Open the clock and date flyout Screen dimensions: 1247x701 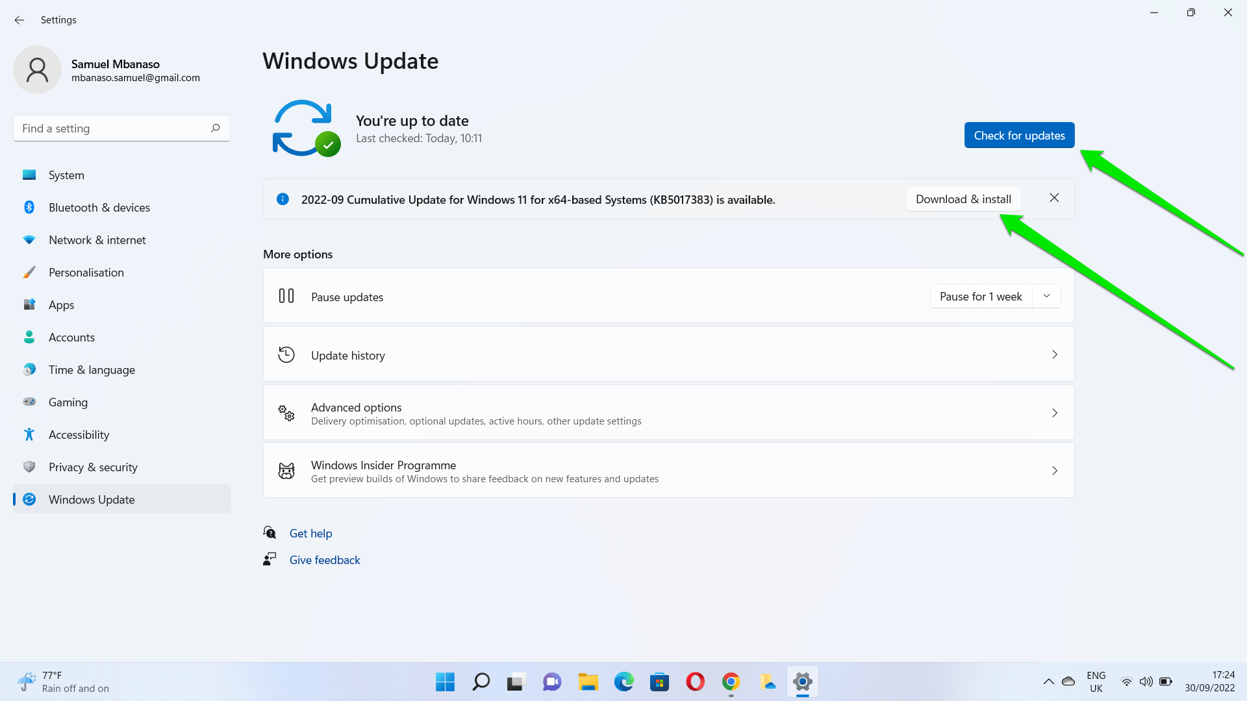(x=1209, y=682)
